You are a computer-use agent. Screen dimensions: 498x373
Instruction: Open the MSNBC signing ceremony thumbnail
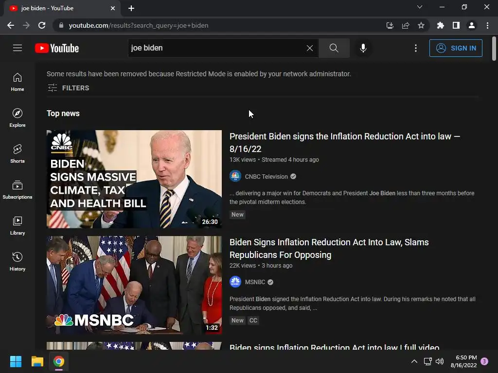(134, 285)
